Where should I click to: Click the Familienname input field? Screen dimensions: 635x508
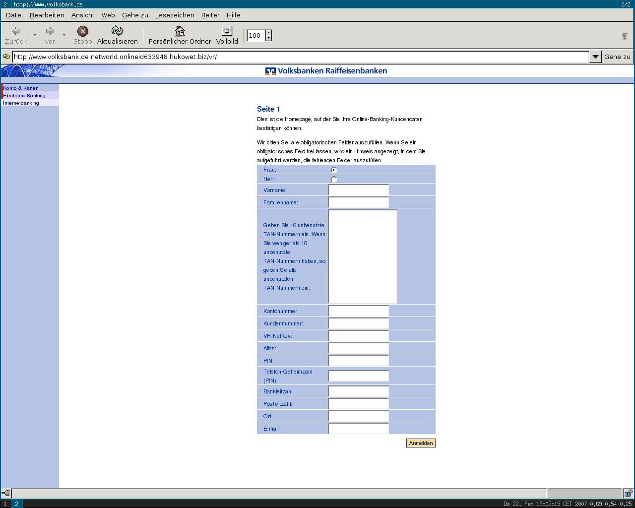coord(359,202)
